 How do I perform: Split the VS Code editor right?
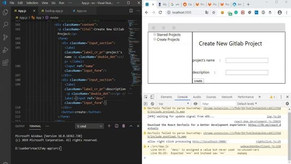[x=131, y=10]
